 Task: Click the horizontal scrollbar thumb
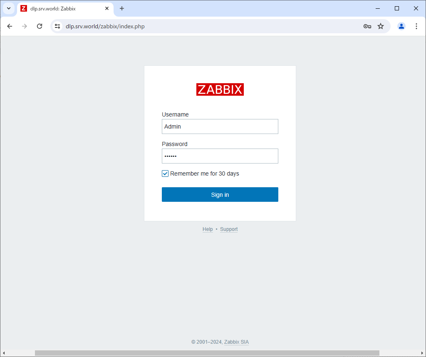207,353
